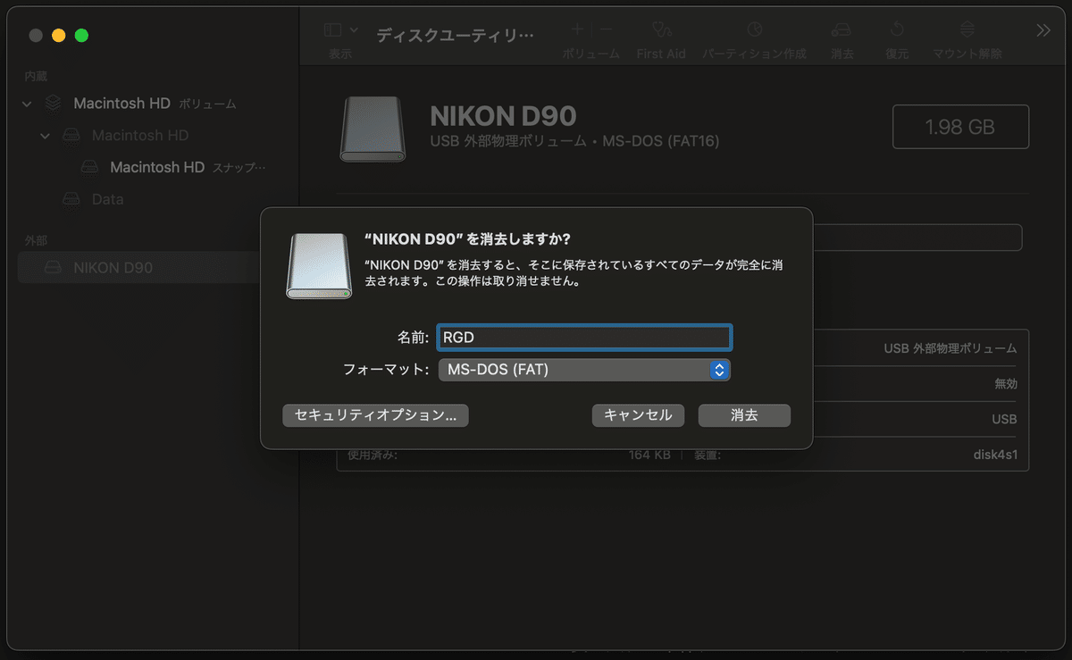Open the 表示 dropdown chevron in toolbar
Viewport: 1072px width, 660px height.
click(x=354, y=30)
